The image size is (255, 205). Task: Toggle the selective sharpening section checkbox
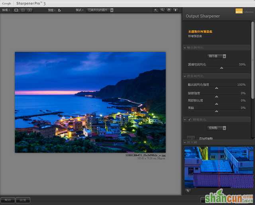[190, 119]
